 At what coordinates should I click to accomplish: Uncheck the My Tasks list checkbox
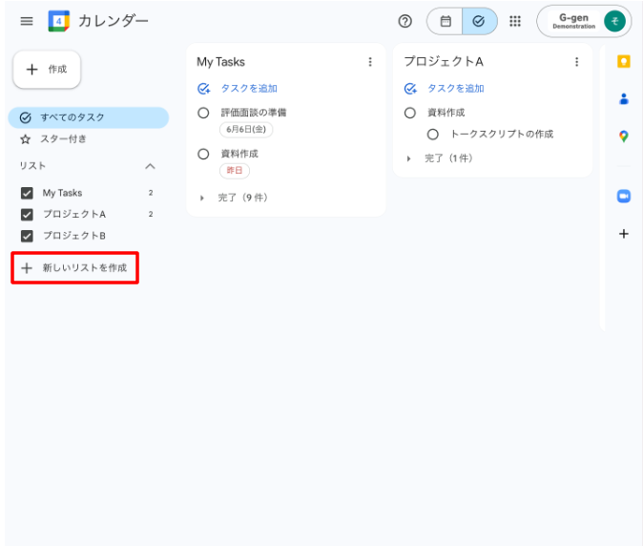[x=27, y=193]
